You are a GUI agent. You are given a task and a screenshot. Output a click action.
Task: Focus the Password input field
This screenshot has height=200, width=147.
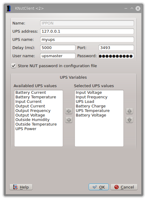click(x=116, y=56)
